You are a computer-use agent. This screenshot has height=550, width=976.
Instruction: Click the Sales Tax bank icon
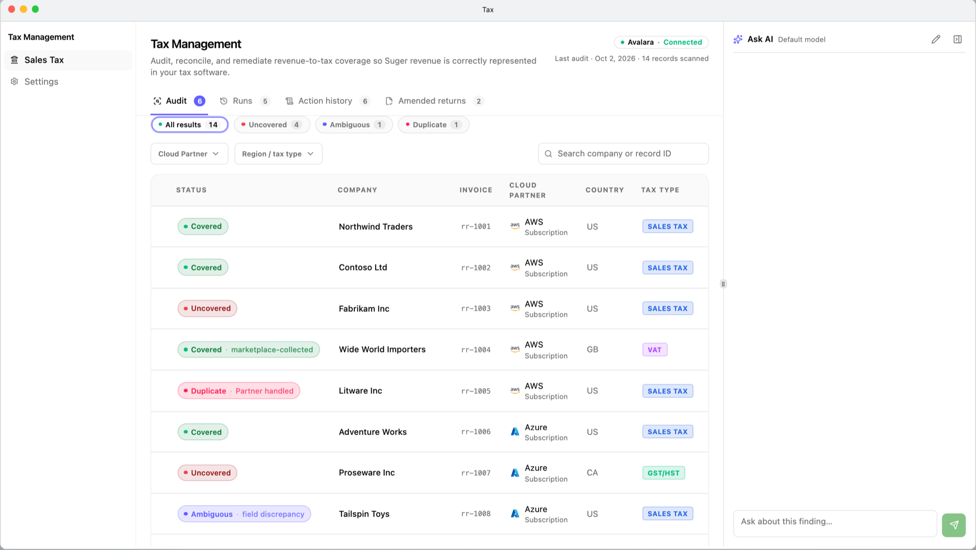click(15, 60)
